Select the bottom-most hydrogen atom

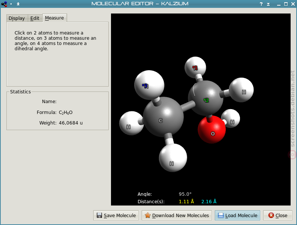point(173,158)
